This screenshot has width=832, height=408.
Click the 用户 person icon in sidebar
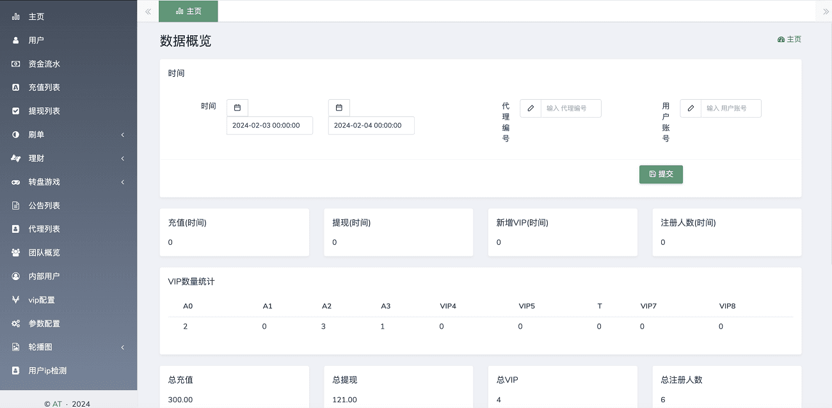[x=16, y=40]
